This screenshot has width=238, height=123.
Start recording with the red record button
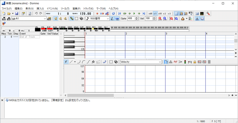[x=97, y=13]
